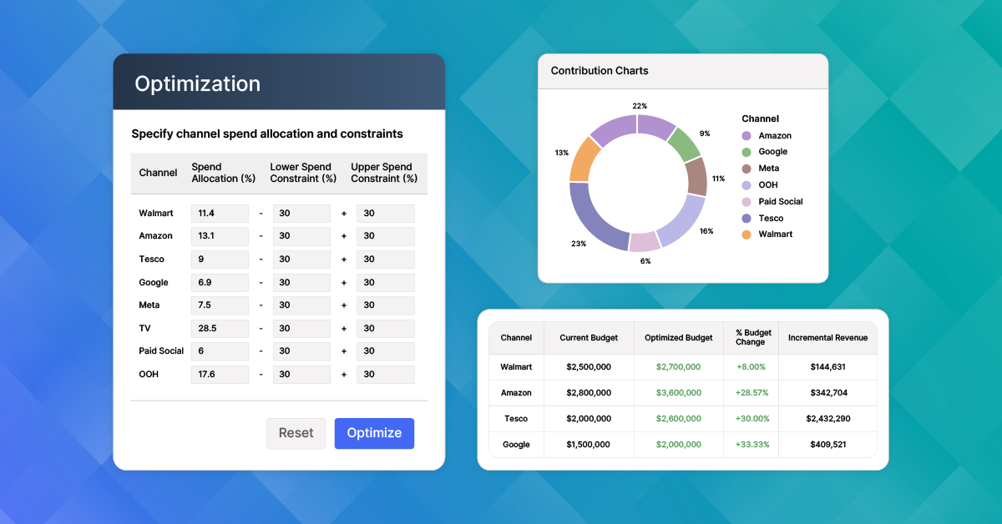Click the TV spend allocation input

[220, 329]
